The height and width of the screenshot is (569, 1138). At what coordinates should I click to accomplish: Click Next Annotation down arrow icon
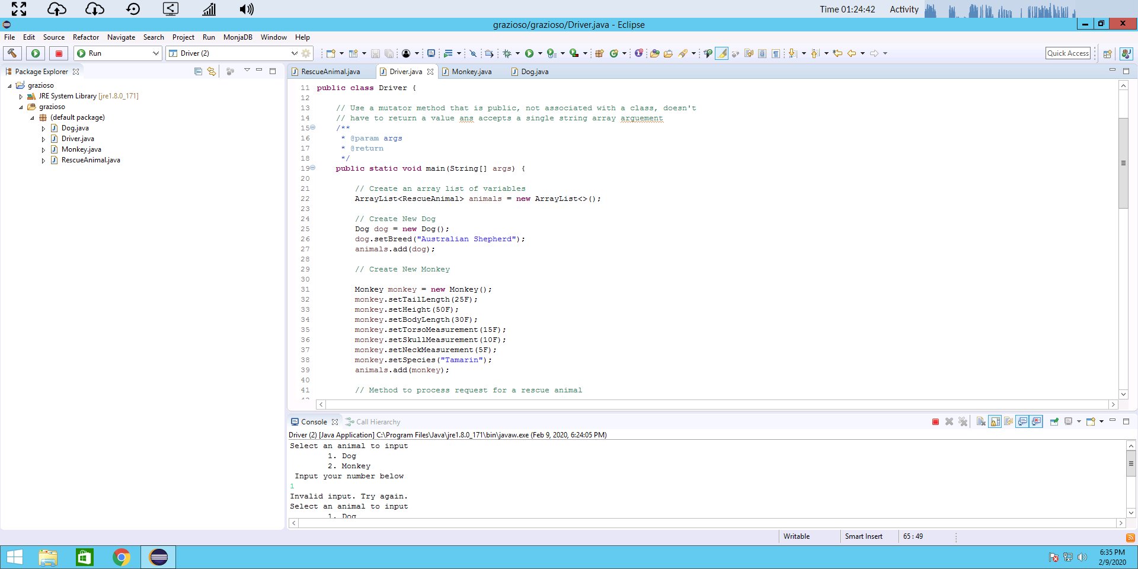coord(792,53)
